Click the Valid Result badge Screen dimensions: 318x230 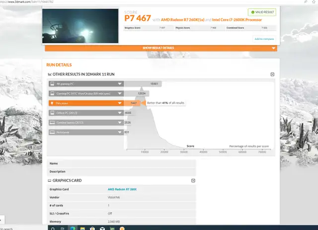pos(262,12)
